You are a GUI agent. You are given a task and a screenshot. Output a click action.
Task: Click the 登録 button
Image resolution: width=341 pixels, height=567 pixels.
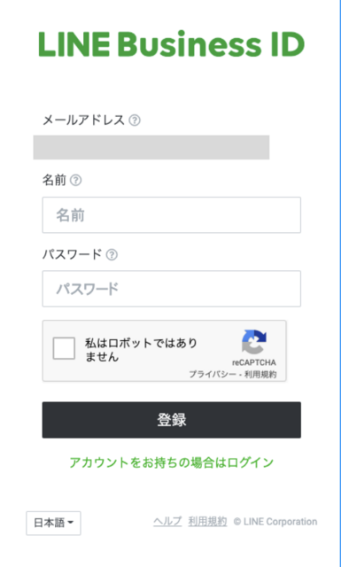[x=172, y=420]
